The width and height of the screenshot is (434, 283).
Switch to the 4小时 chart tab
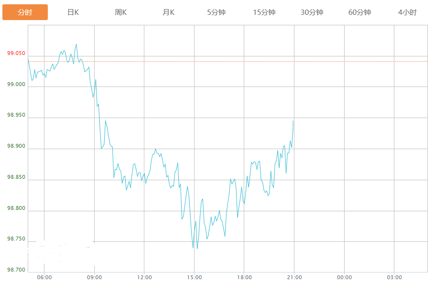coord(407,12)
